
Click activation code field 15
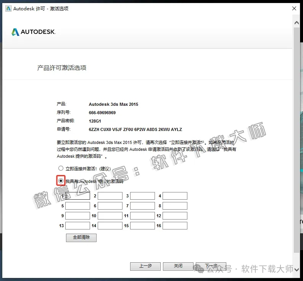[x=143, y=226]
